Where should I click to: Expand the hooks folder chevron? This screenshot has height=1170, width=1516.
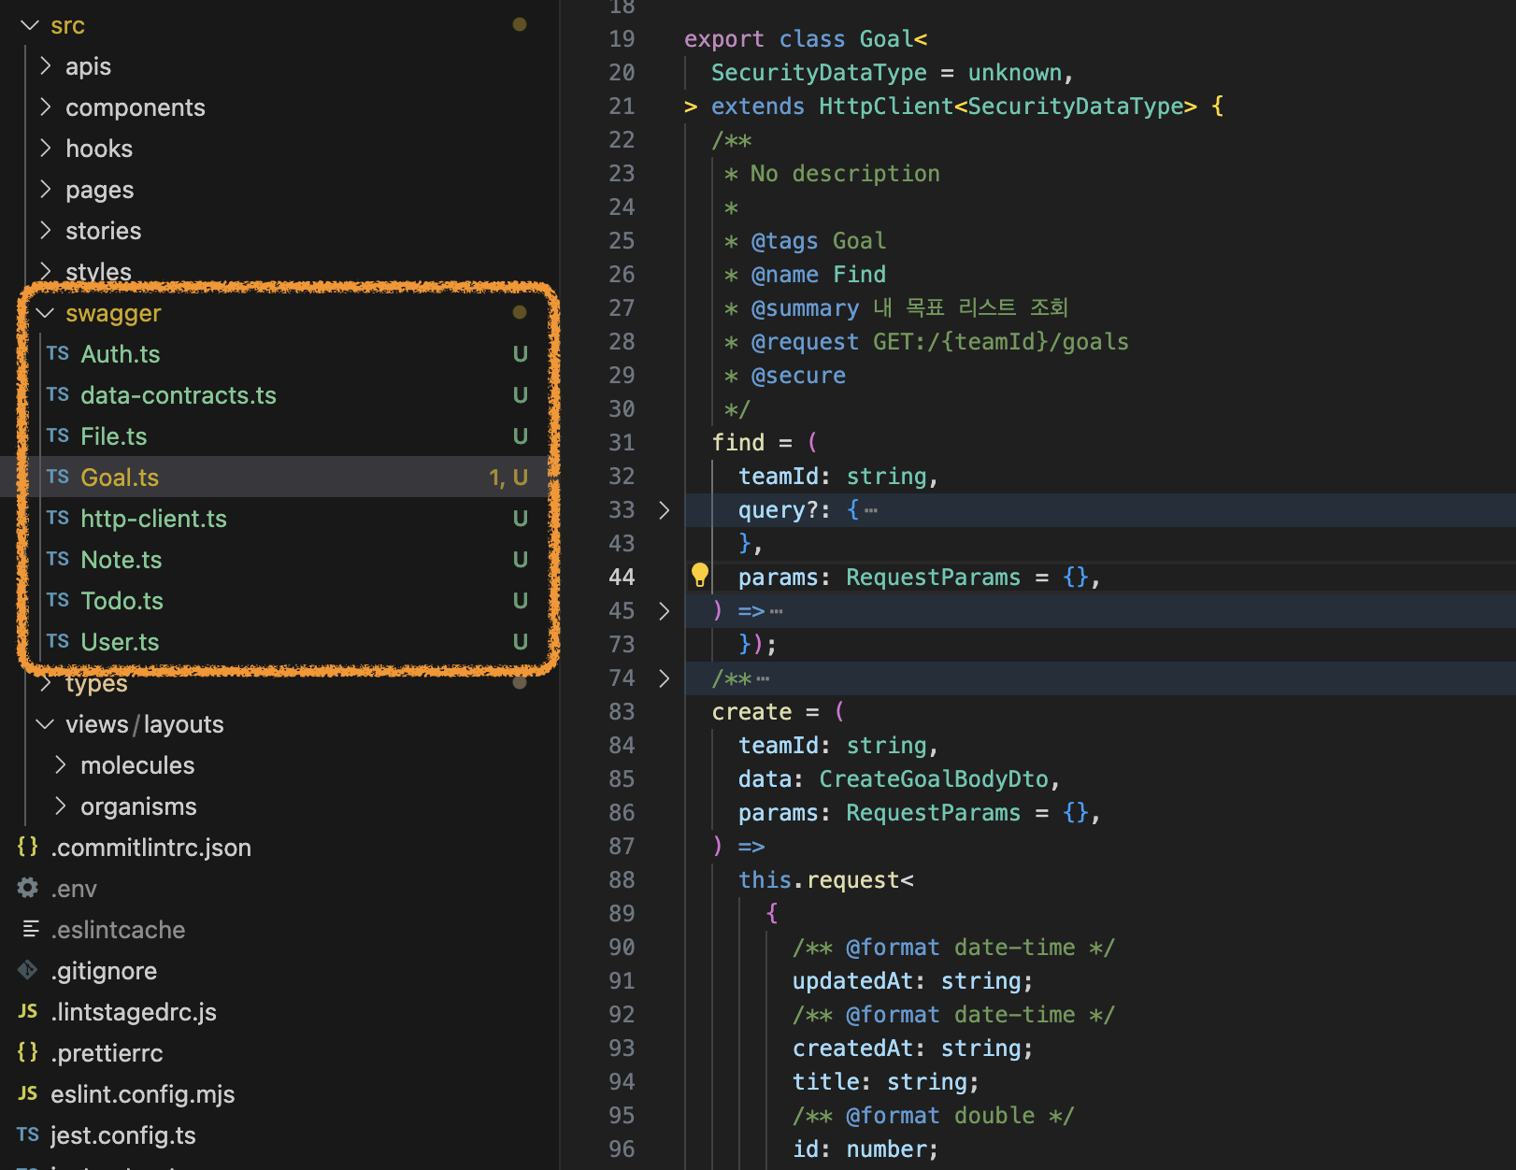coord(45,148)
